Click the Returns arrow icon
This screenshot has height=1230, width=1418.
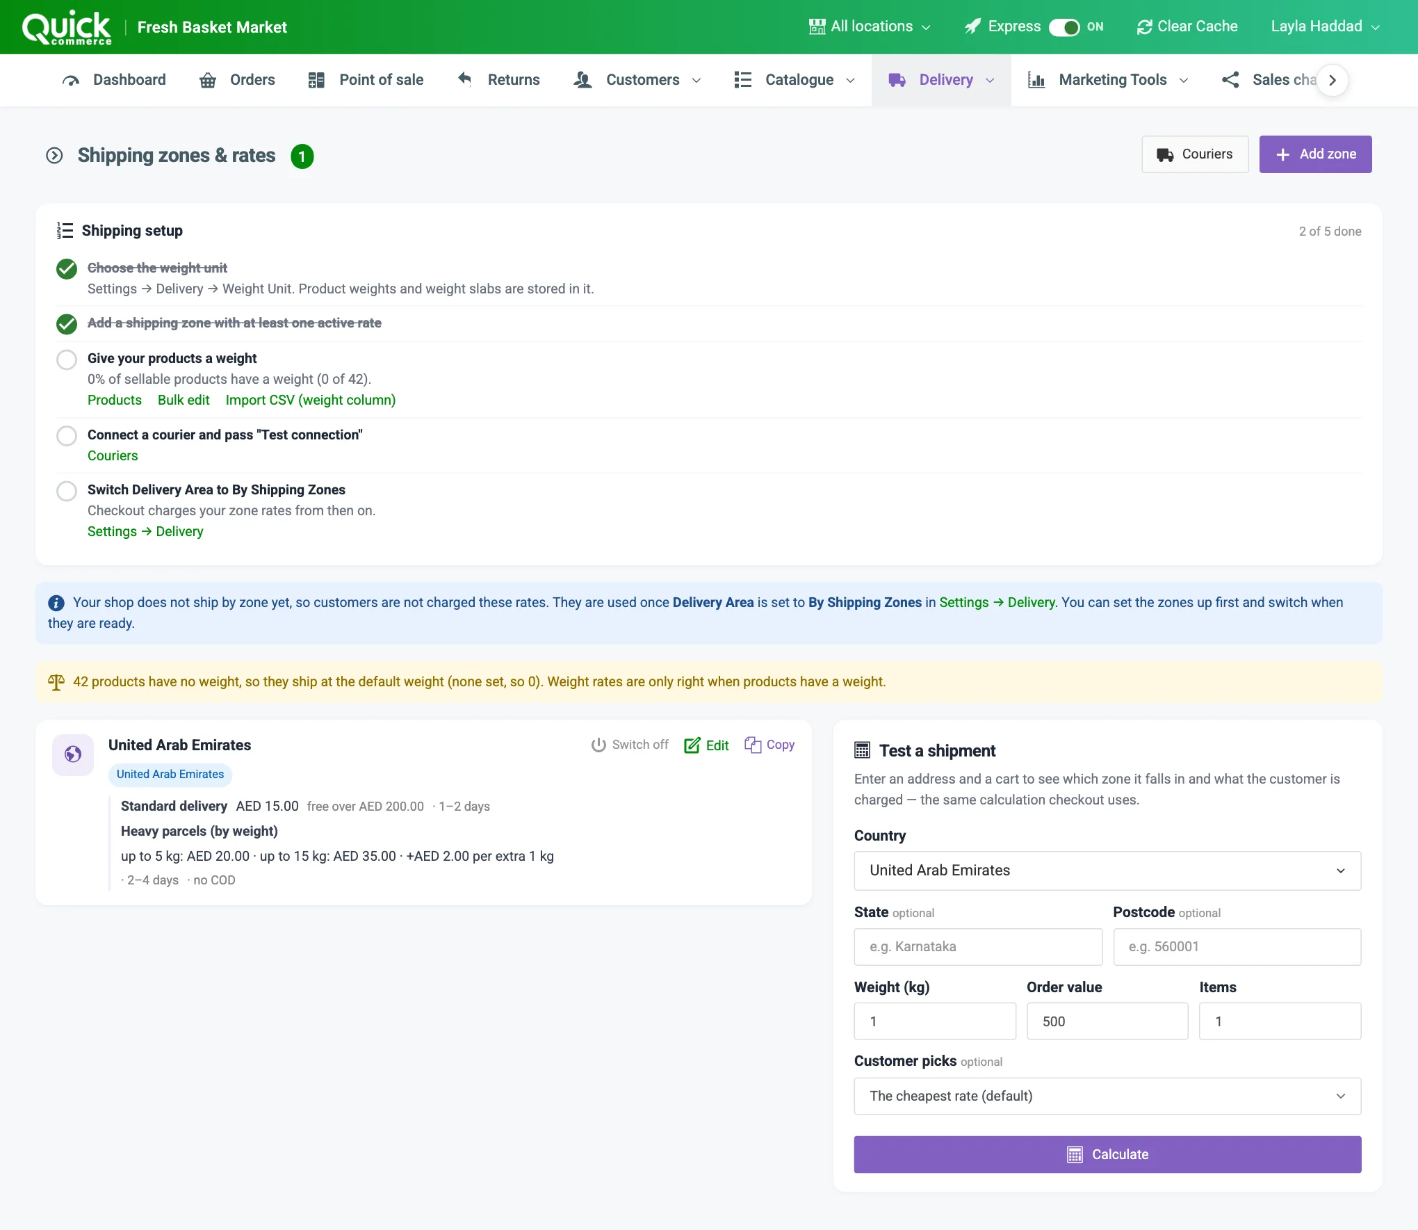point(465,79)
